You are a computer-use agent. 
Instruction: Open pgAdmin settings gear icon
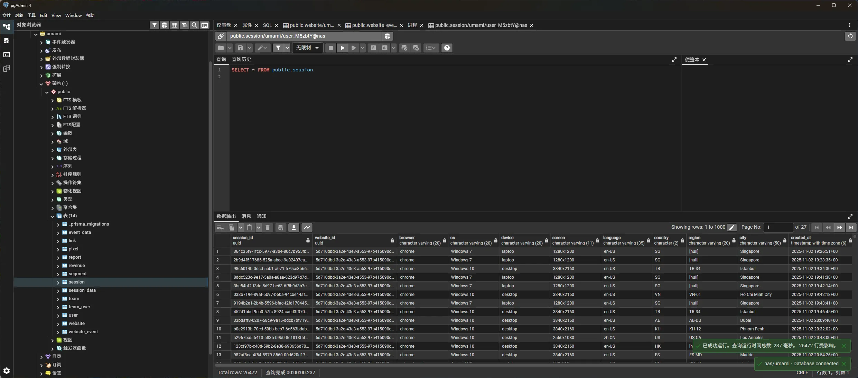(x=7, y=371)
